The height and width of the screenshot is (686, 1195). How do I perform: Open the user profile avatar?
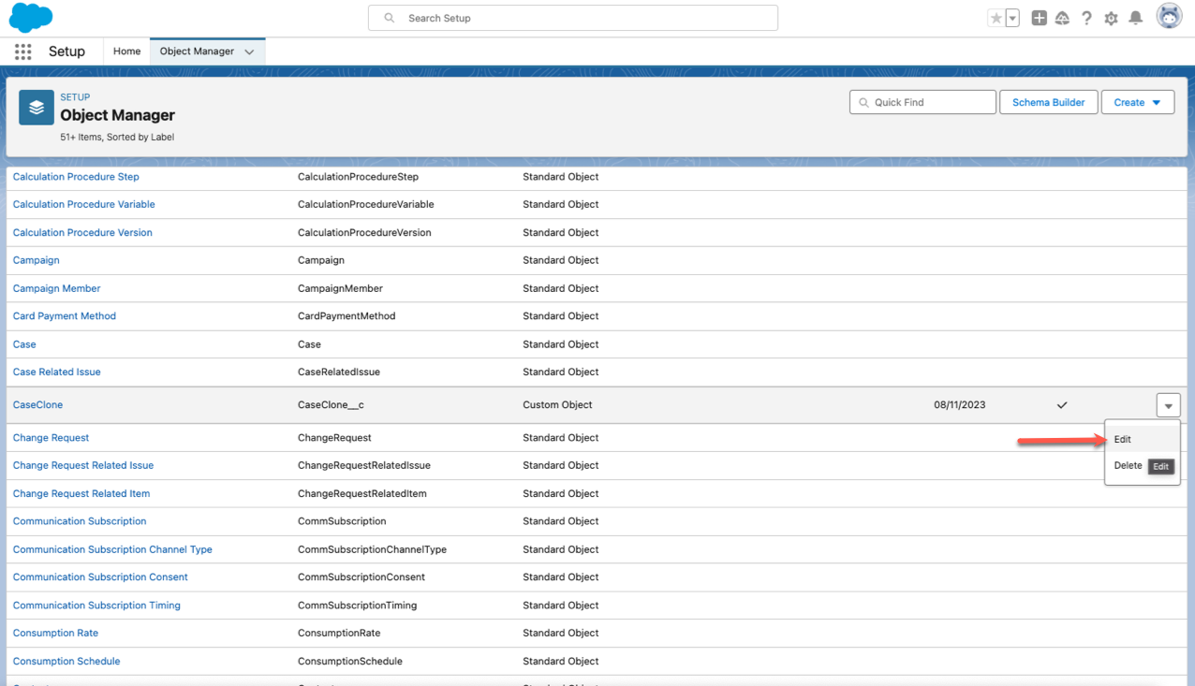click(1169, 17)
